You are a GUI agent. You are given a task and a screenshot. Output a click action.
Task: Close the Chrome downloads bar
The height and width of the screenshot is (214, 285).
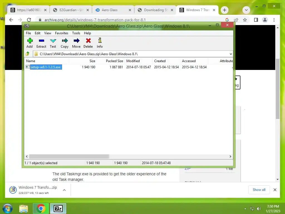tap(275, 190)
